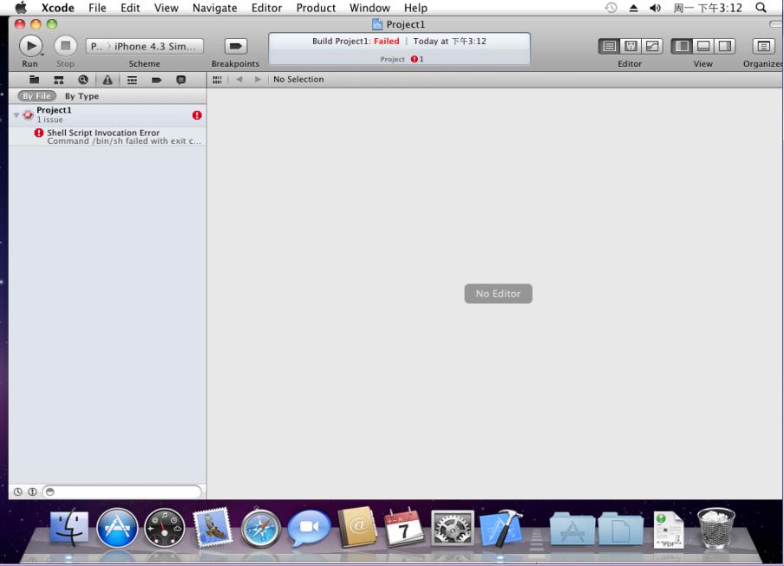Open the Search navigator magnifier icon

[x=83, y=80]
